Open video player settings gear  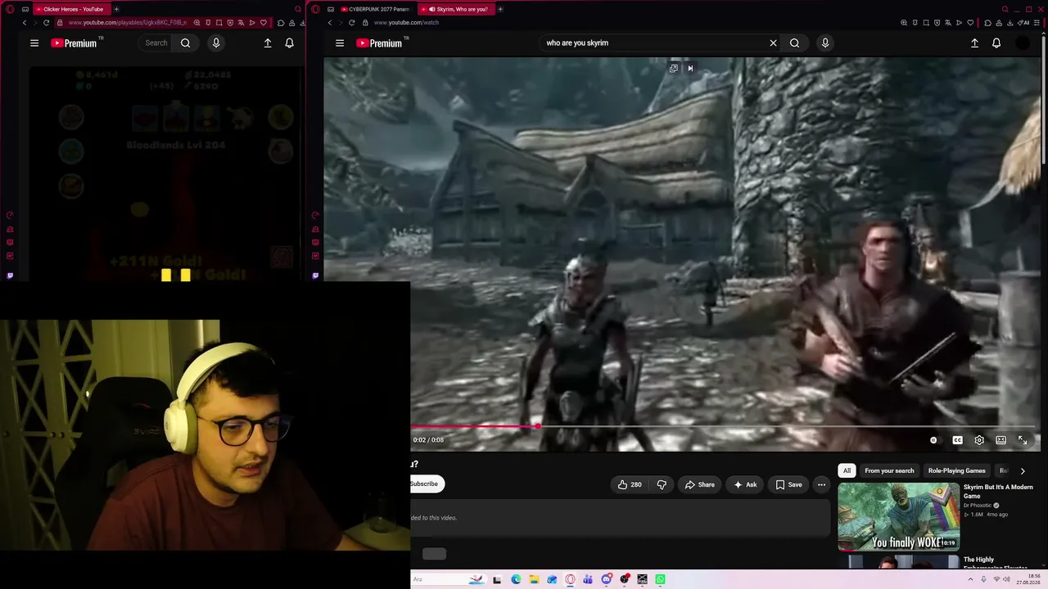pos(979,440)
